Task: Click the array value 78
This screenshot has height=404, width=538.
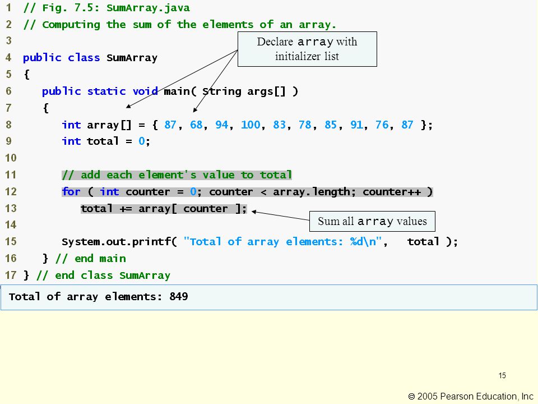Action: tap(305, 125)
